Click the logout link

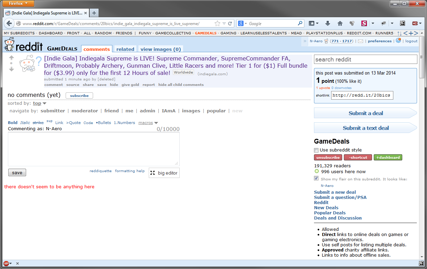point(412,41)
